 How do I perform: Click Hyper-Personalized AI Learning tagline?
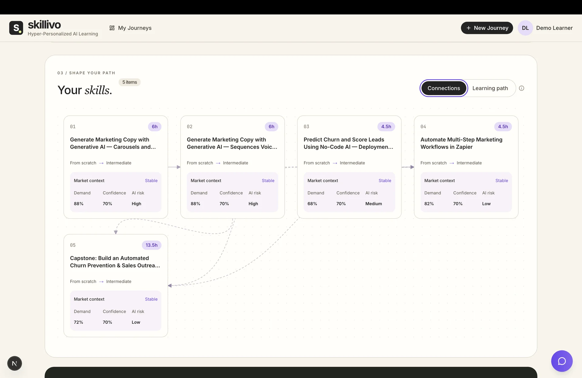tap(63, 34)
